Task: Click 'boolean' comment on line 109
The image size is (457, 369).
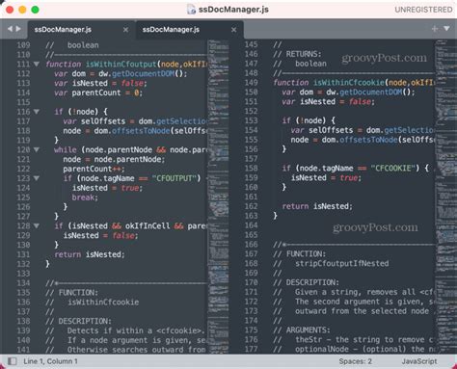Action: tap(83, 45)
